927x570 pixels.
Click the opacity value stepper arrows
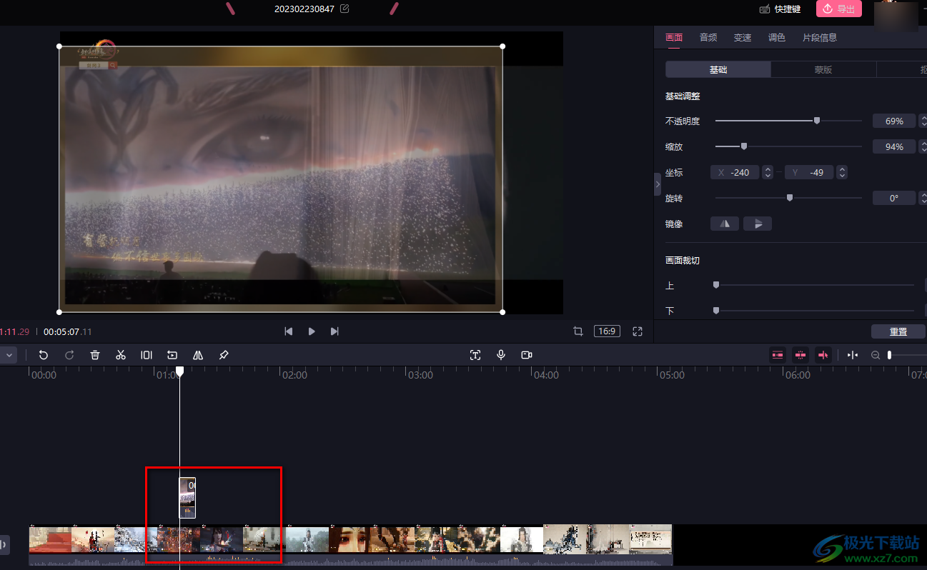click(923, 121)
